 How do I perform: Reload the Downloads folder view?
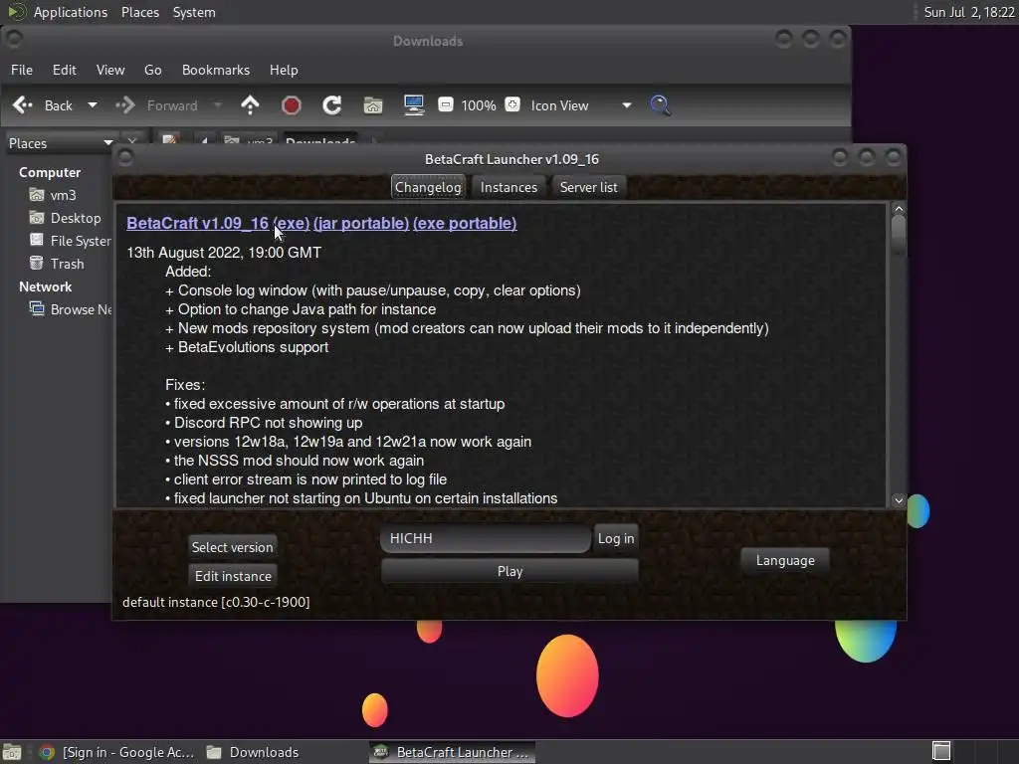[332, 105]
